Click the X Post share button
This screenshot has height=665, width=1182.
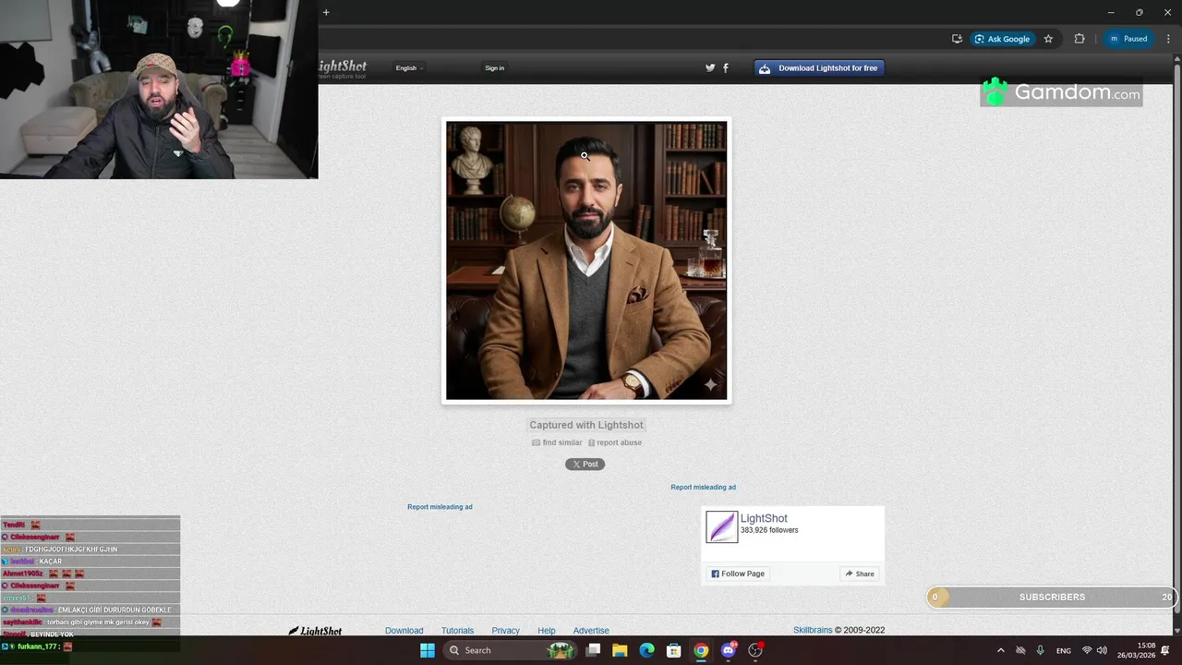(x=585, y=464)
